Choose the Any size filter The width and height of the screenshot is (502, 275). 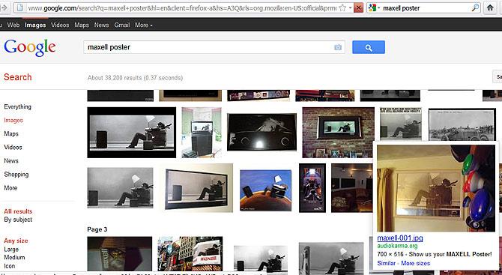click(x=16, y=241)
